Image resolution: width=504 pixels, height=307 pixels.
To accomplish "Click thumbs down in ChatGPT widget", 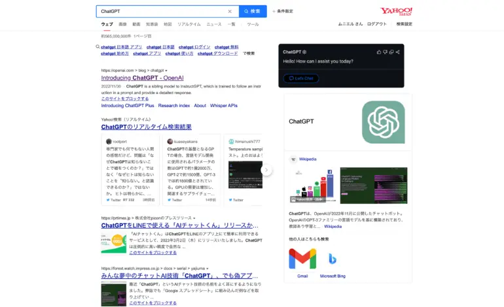I will pyautogui.click(x=385, y=52).
